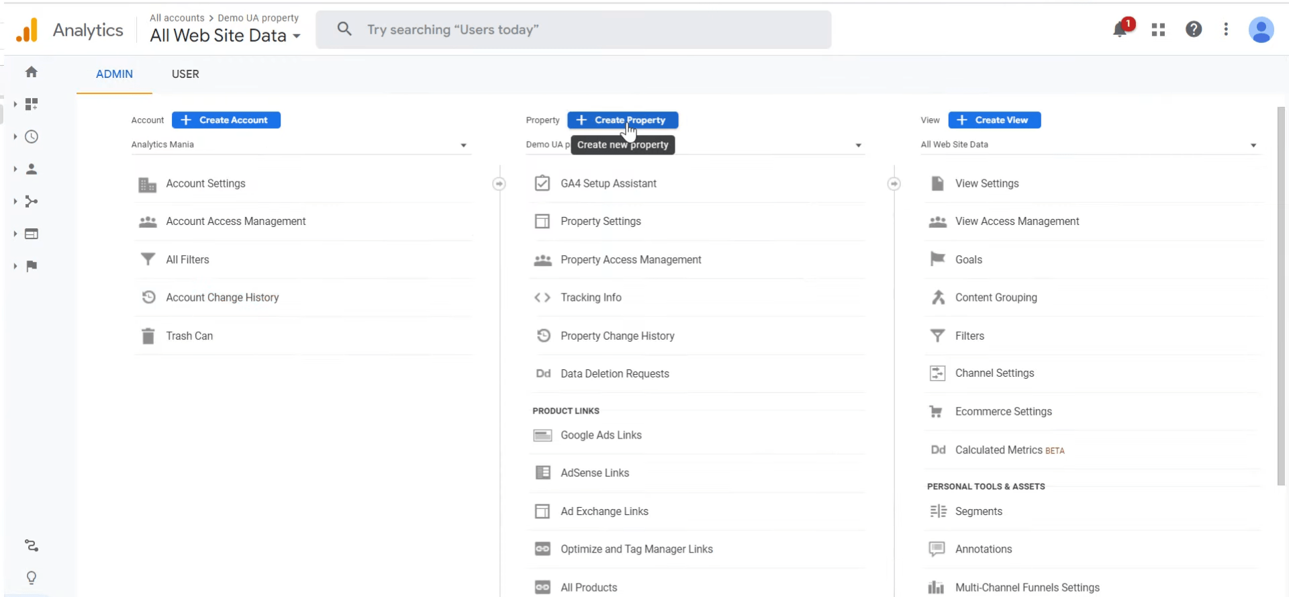Click the Channel Settings icon
This screenshot has width=1289, height=597.
point(937,373)
